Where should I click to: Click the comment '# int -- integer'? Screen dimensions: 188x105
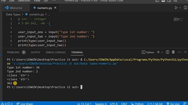coord(32,19)
